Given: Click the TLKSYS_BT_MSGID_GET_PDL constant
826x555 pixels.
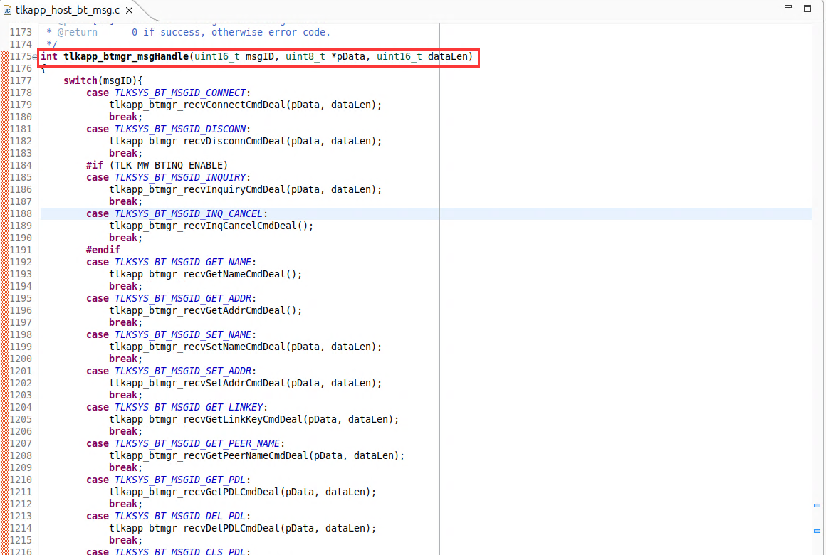Looking at the screenshot, I should click(180, 480).
